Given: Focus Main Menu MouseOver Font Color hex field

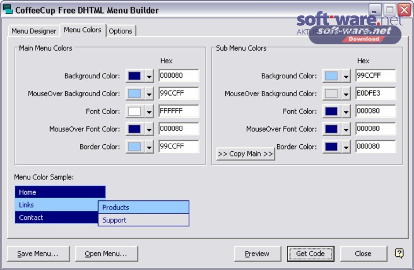Looking at the screenshot, I should click(x=179, y=129).
